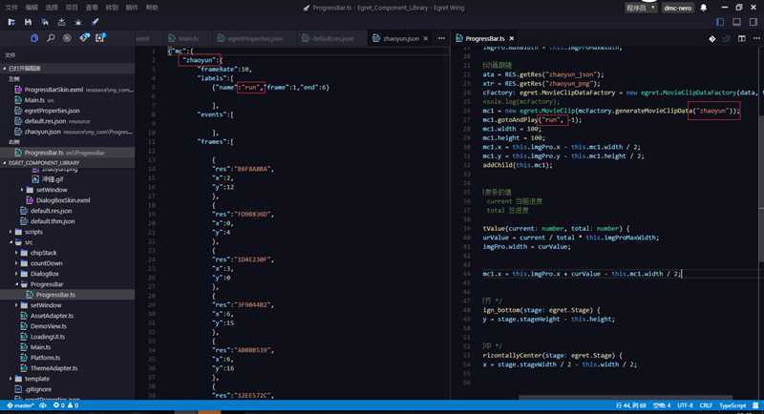764x414 pixels.
Task: Open the notifications bell
Action: (704, 8)
